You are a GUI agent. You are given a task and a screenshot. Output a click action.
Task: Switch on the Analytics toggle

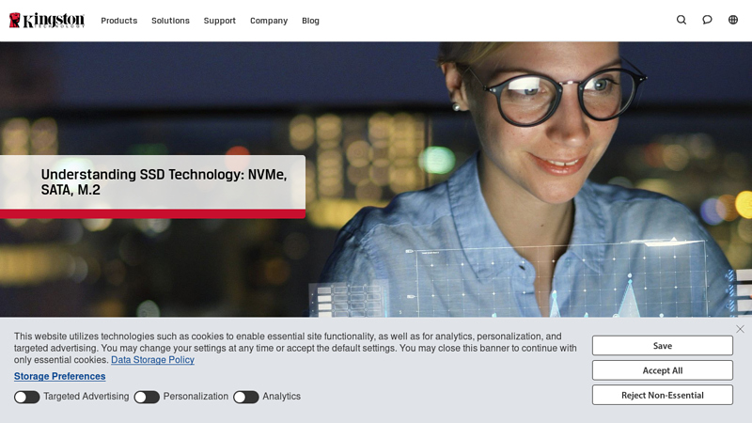pyautogui.click(x=246, y=397)
